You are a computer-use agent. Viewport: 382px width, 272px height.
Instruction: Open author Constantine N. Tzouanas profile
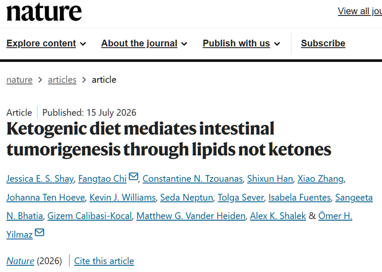click(x=193, y=179)
